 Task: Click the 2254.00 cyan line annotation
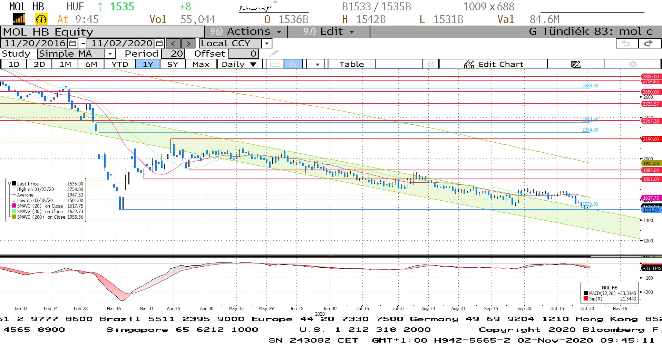tap(590, 130)
